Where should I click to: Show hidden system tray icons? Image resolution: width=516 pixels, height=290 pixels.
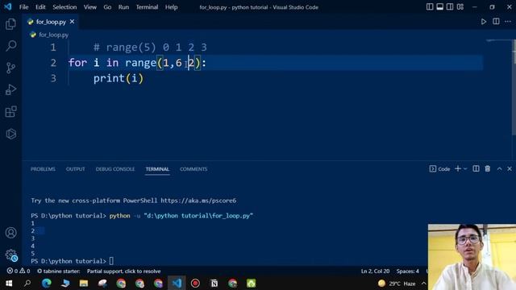click(423, 284)
